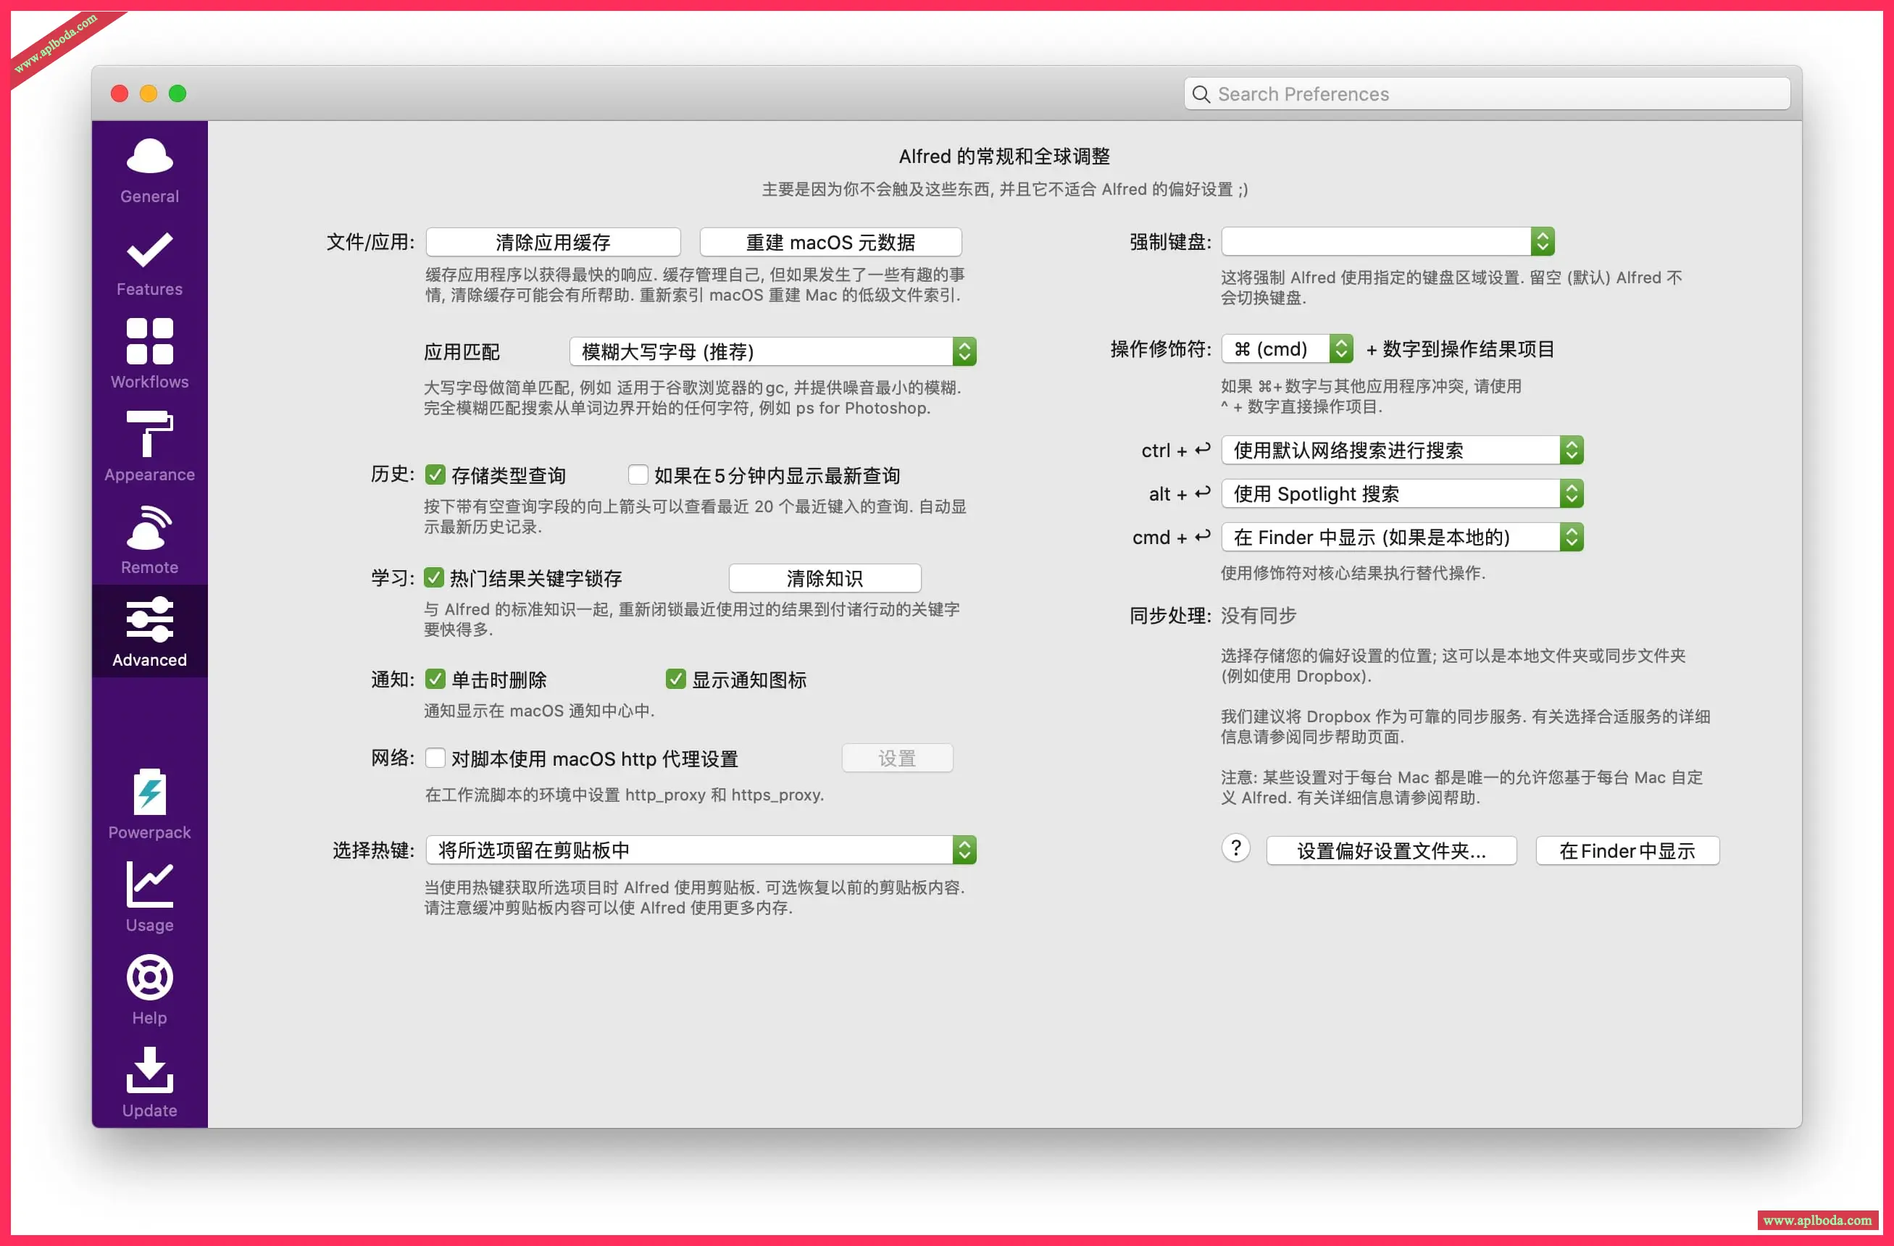
Task: Click the 同步处理: label
Action: click(1171, 616)
